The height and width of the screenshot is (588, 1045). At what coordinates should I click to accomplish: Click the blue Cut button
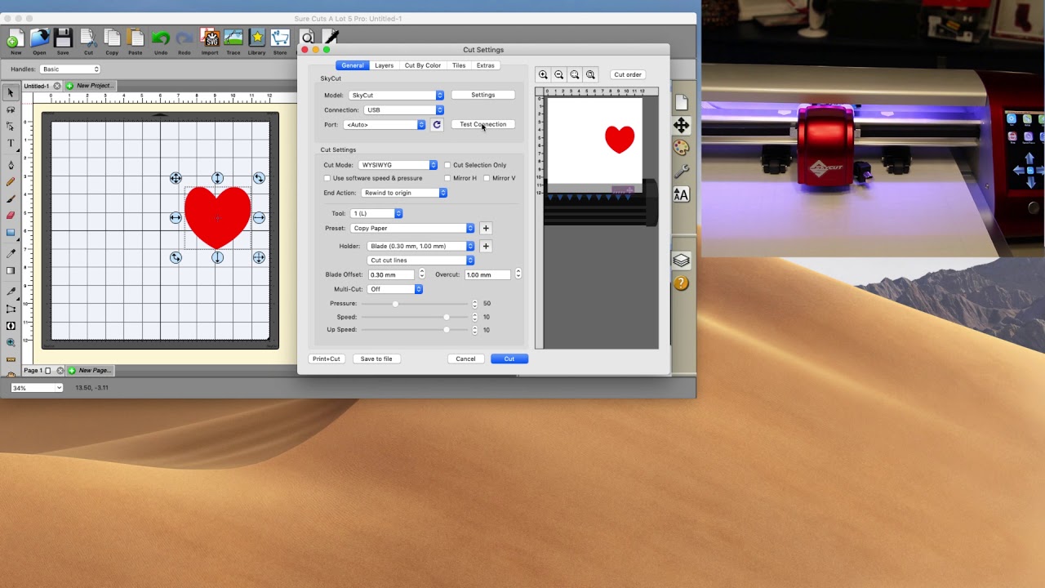(509, 359)
